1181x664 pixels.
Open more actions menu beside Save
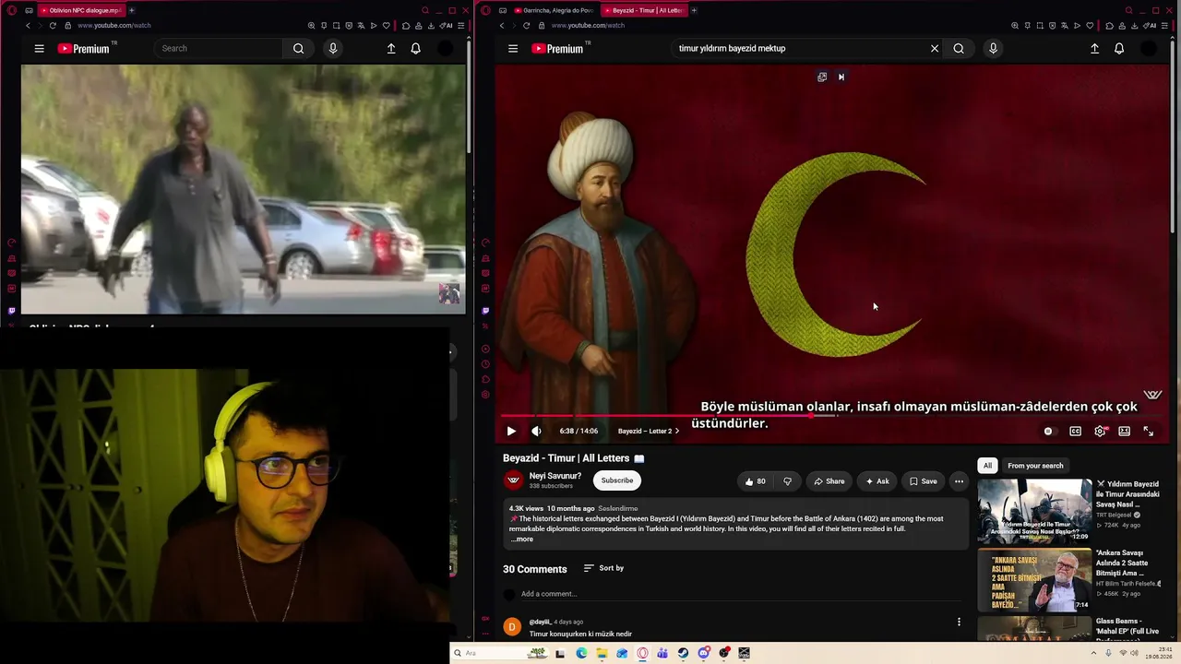click(959, 480)
